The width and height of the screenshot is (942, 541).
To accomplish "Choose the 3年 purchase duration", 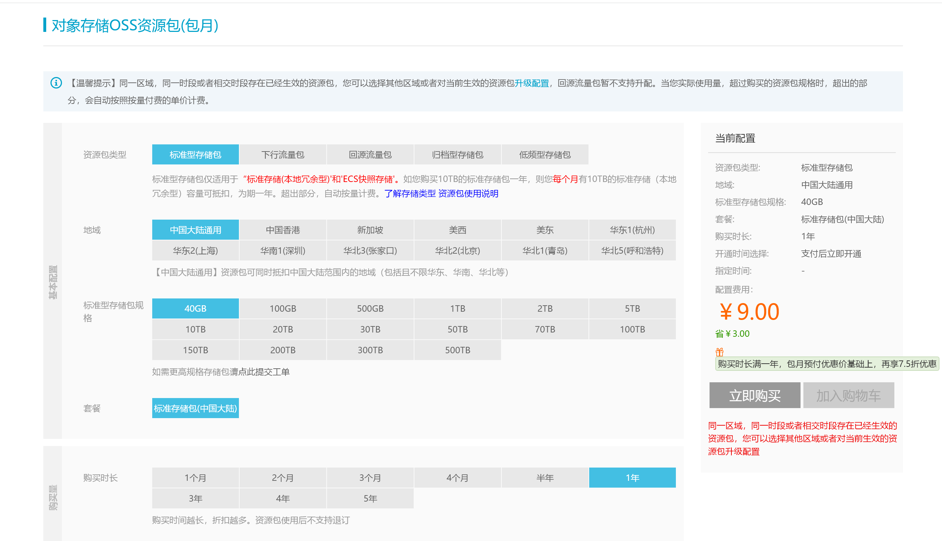I will [x=195, y=499].
